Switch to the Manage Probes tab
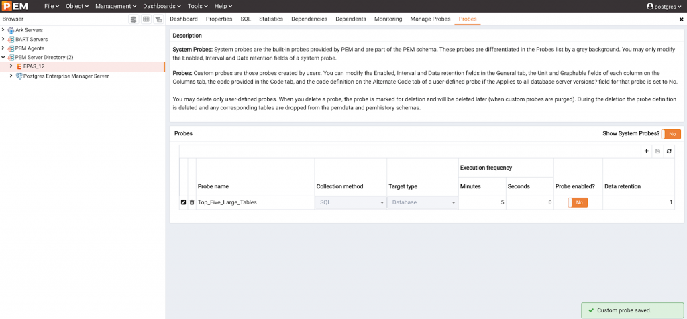Screen dimensions: 687x319 pos(430,19)
